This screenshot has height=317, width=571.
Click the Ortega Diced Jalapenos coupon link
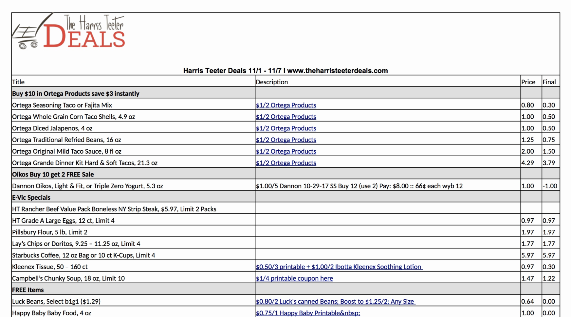click(286, 128)
